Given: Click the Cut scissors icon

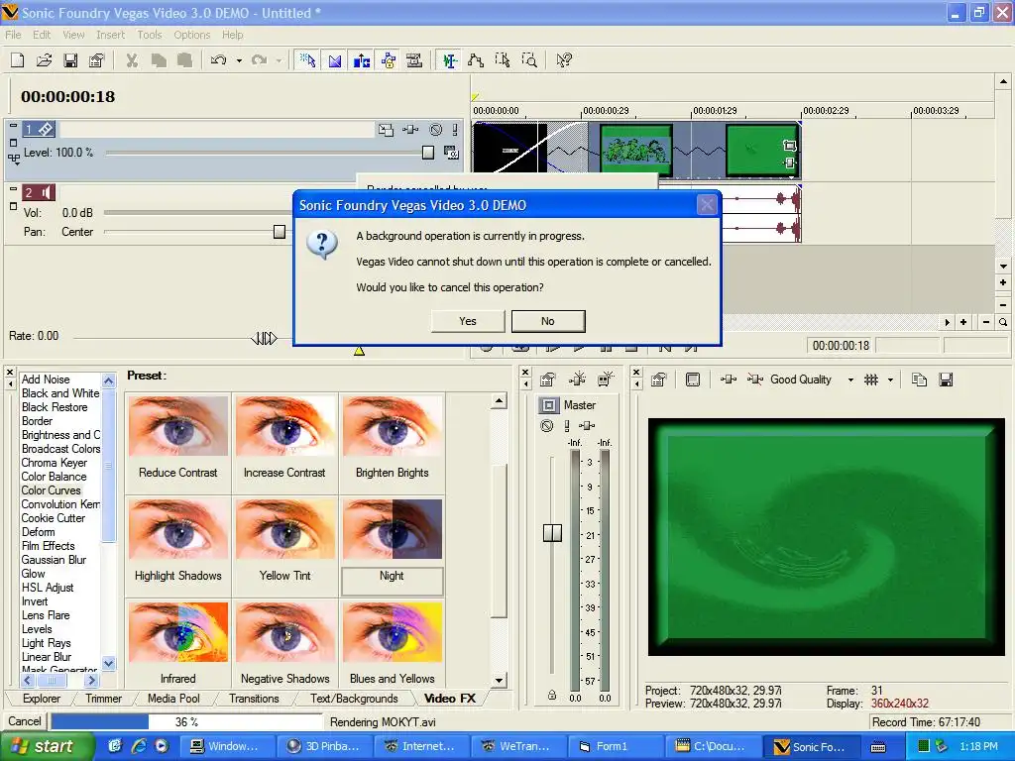Looking at the screenshot, I should 132,60.
